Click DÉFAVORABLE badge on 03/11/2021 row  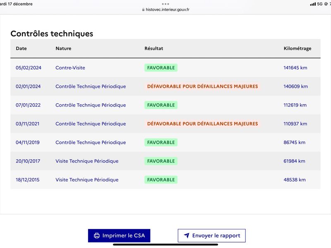pyautogui.click(x=202, y=124)
